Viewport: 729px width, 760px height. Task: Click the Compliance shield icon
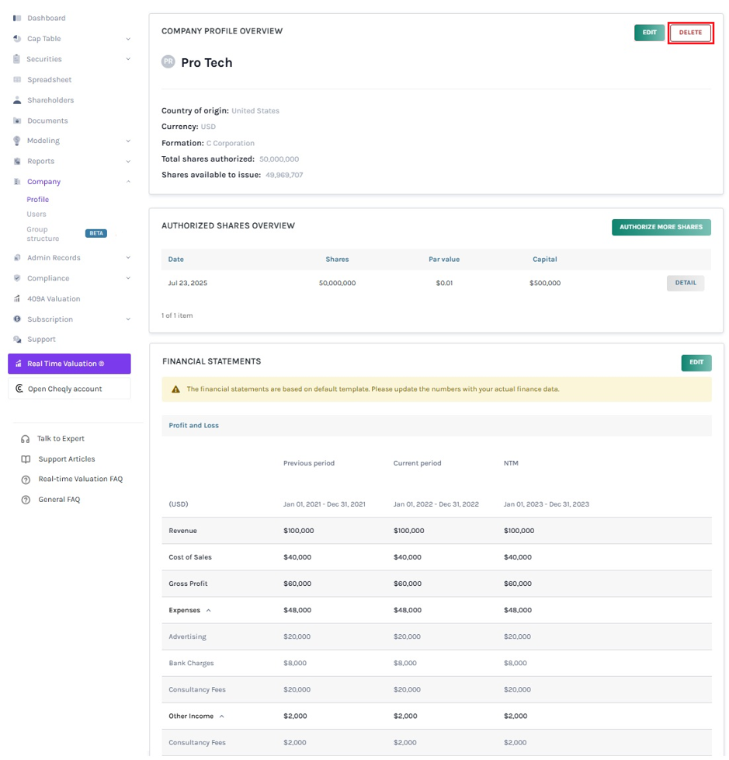(x=17, y=277)
